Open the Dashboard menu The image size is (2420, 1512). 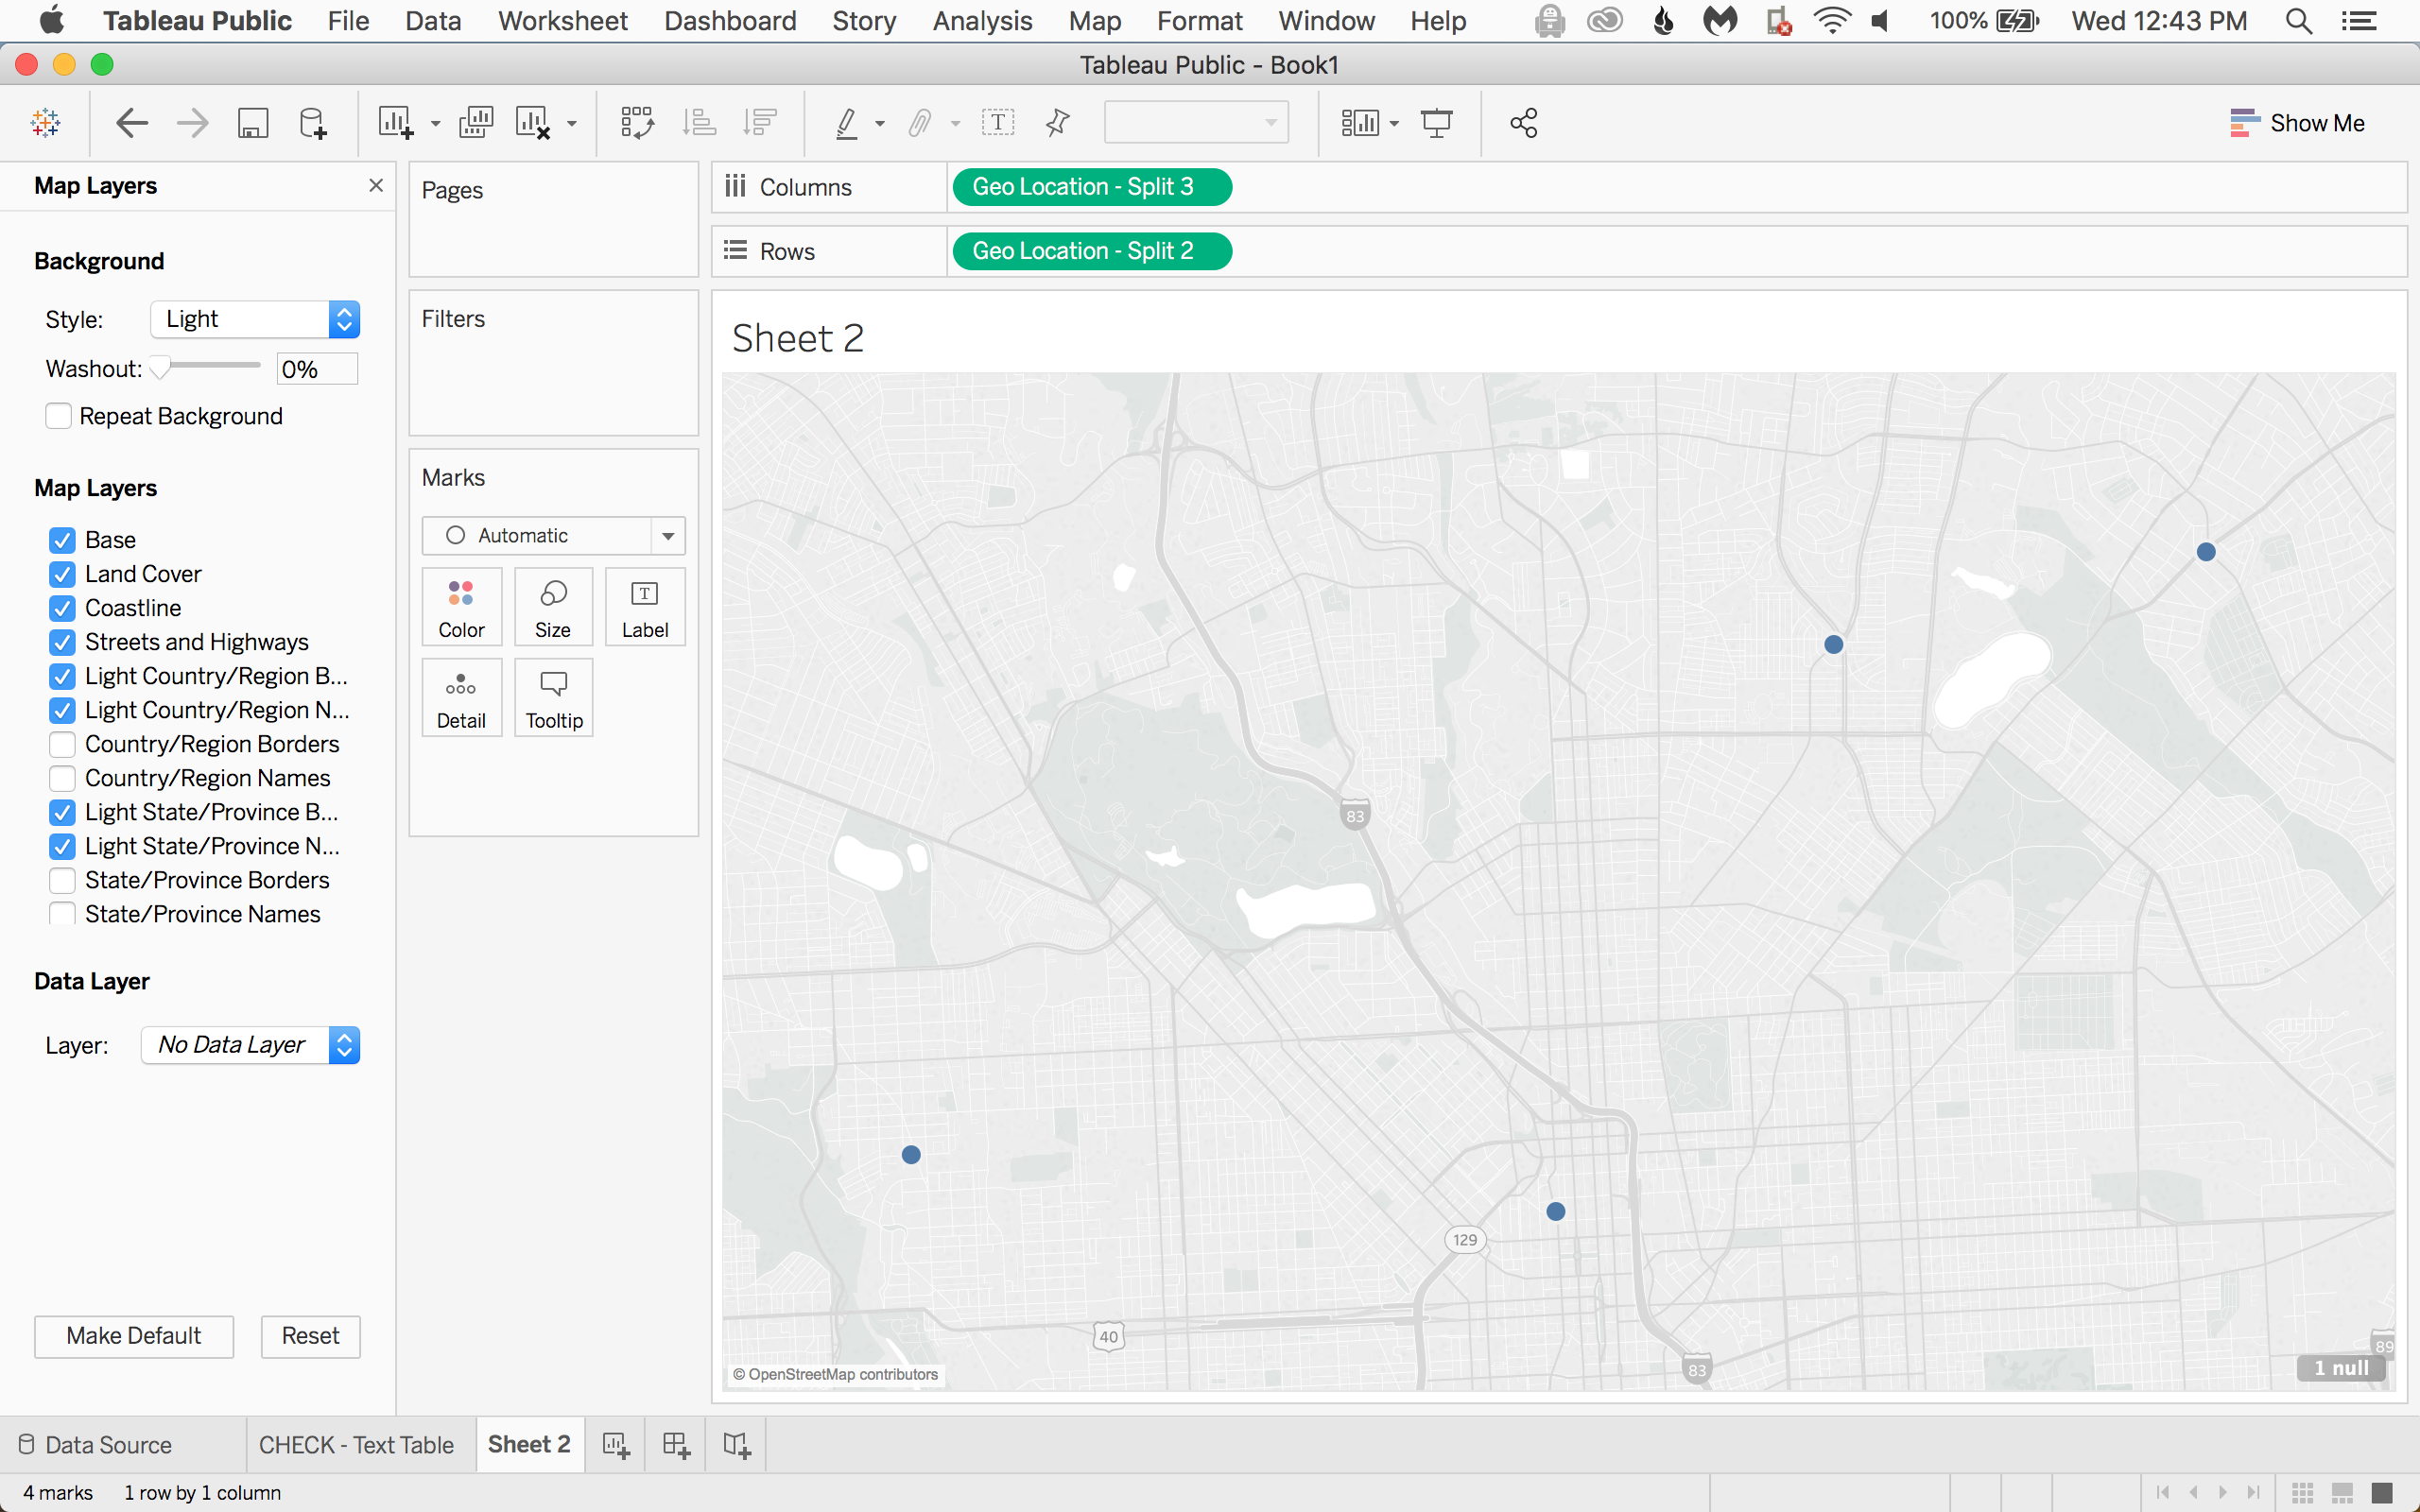coord(730,21)
